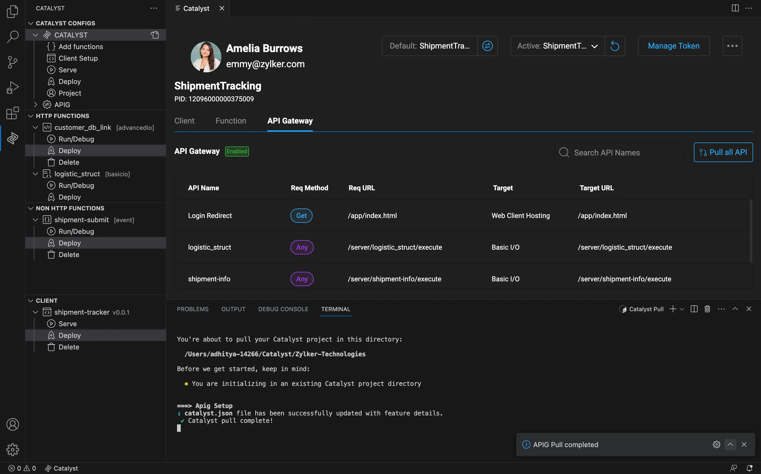
Task: Open the three-dot menu beside Manage Token
Action: click(732, 46)
